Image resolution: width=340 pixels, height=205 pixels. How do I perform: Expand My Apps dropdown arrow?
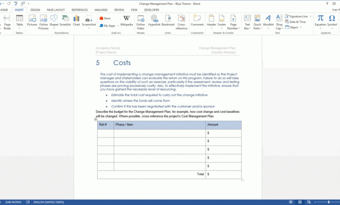point(118,25)
